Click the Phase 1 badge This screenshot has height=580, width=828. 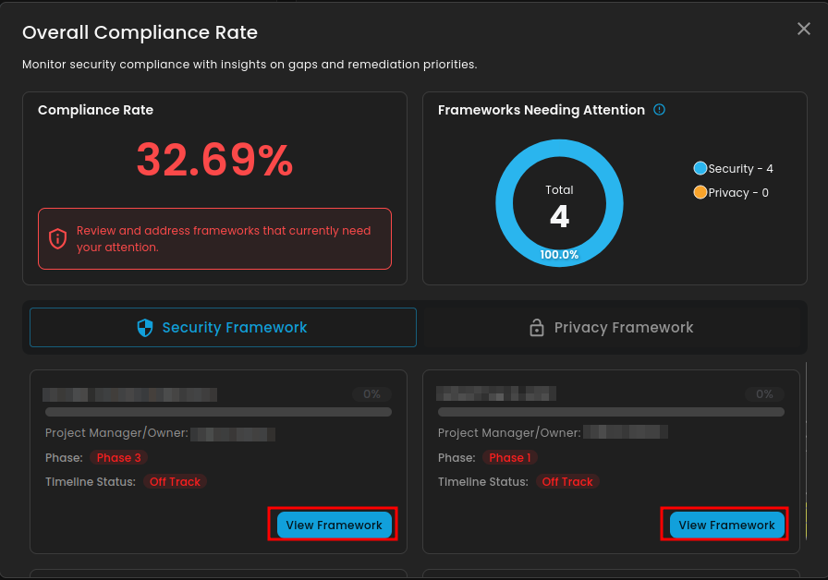tap(510, 458)
